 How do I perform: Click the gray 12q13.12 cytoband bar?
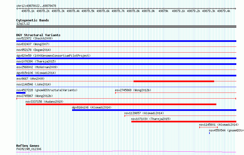click(126, 27)
